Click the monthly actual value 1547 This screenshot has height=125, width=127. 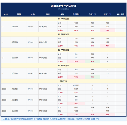coord(76,27)
